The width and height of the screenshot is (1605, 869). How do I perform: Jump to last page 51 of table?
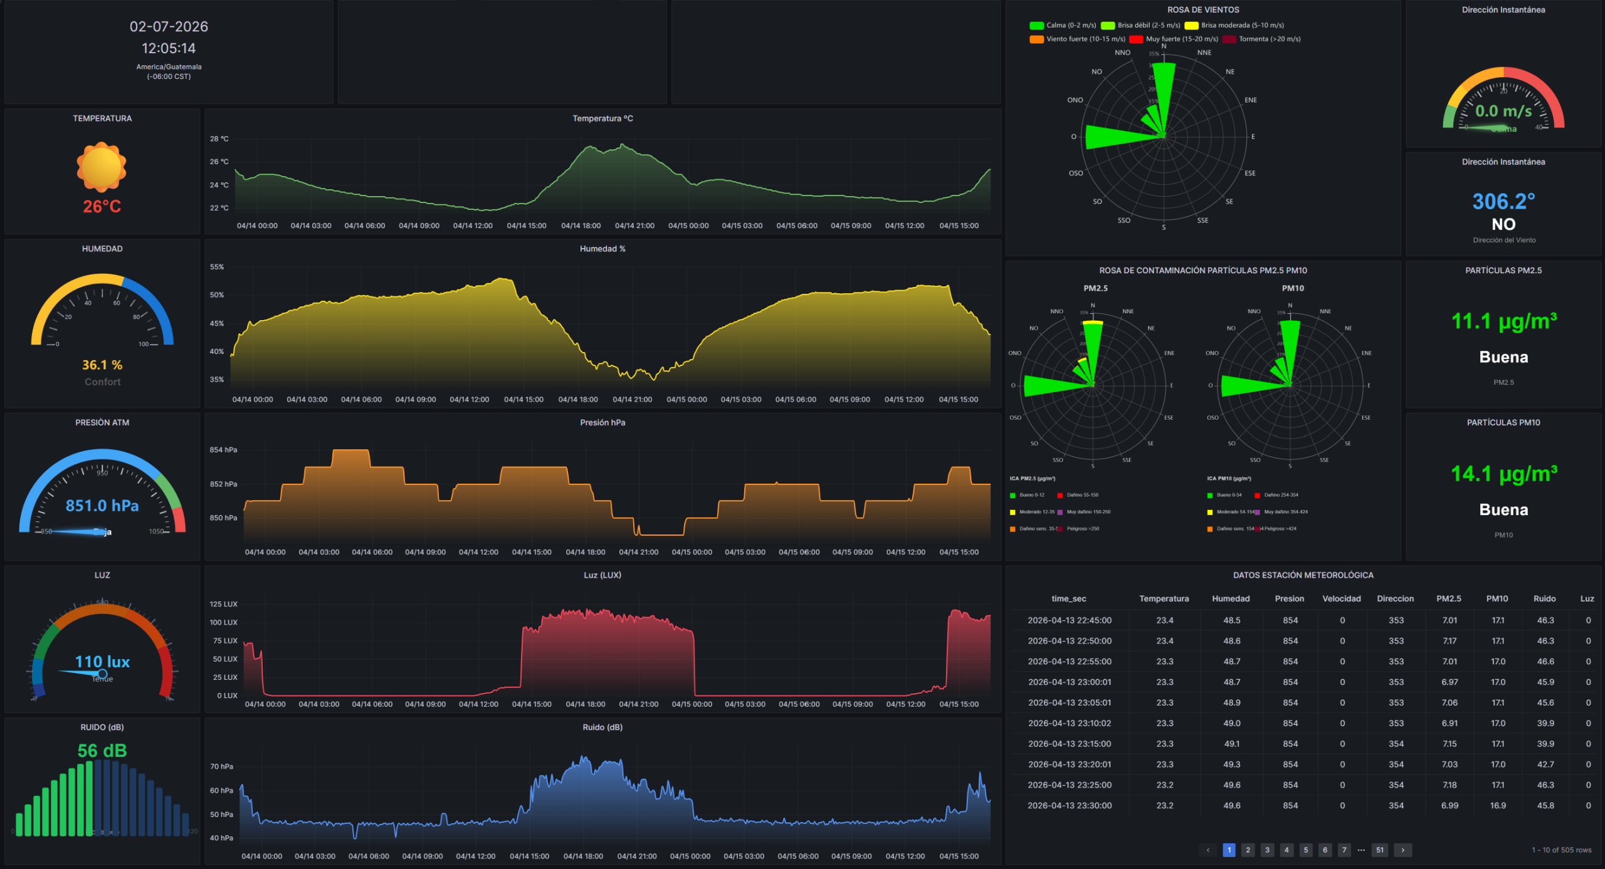point(1380,850)
